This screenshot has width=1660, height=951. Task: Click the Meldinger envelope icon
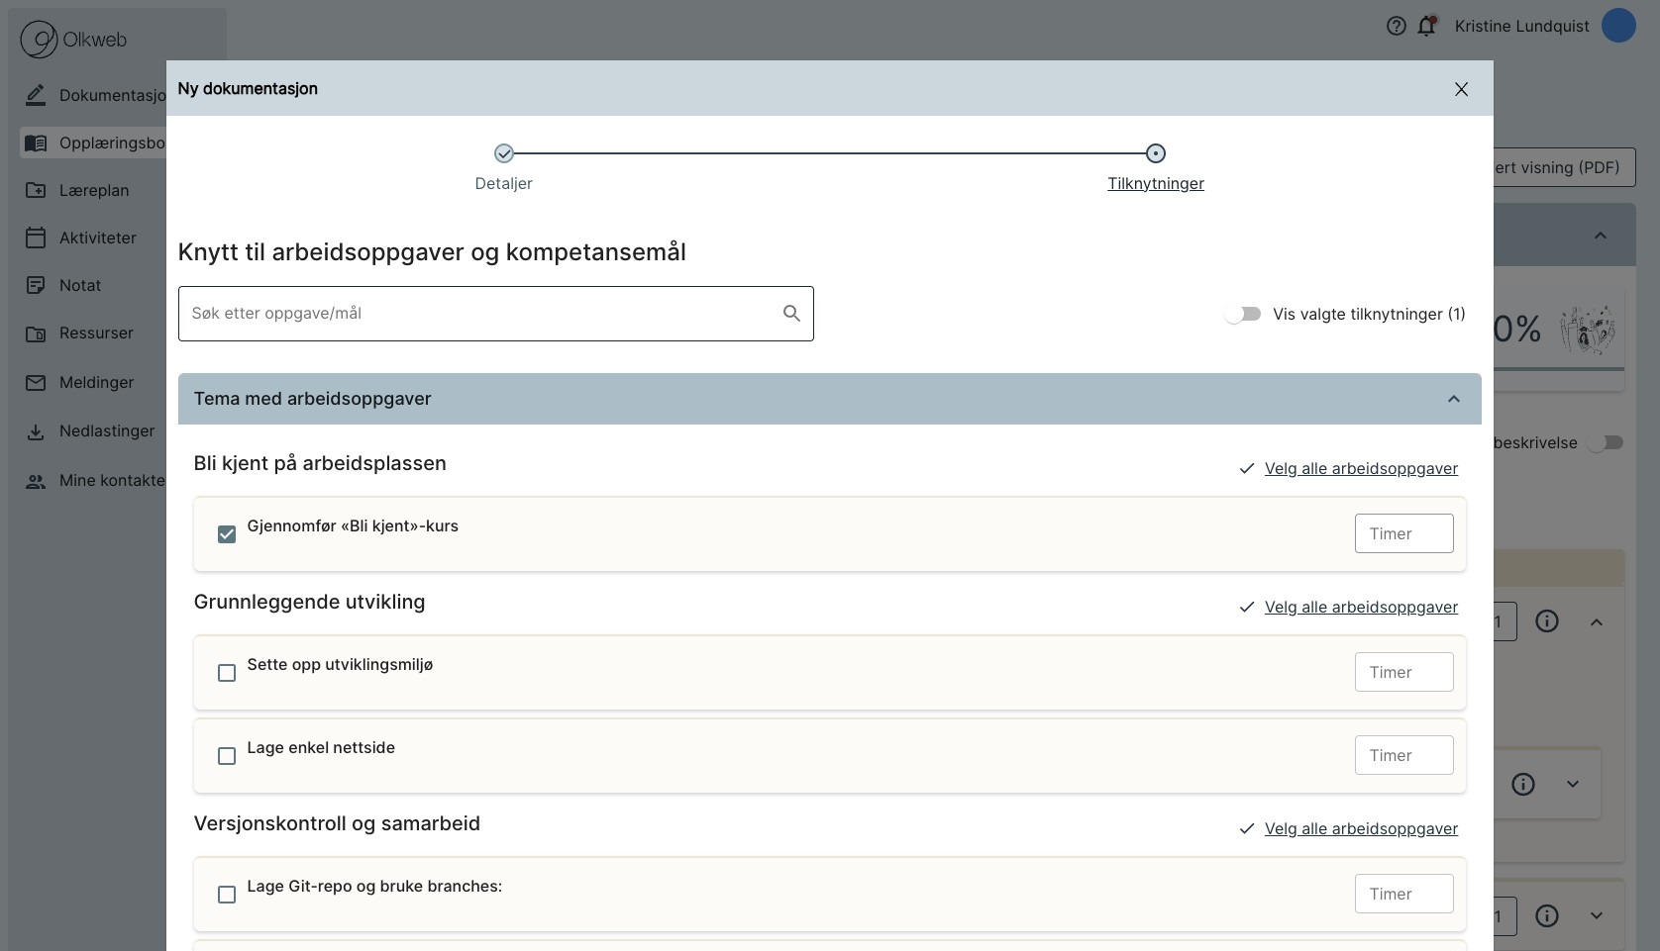point(36,382)
